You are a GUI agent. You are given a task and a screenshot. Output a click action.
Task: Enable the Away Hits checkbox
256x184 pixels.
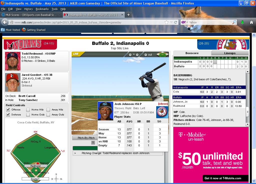pos(48,110)
